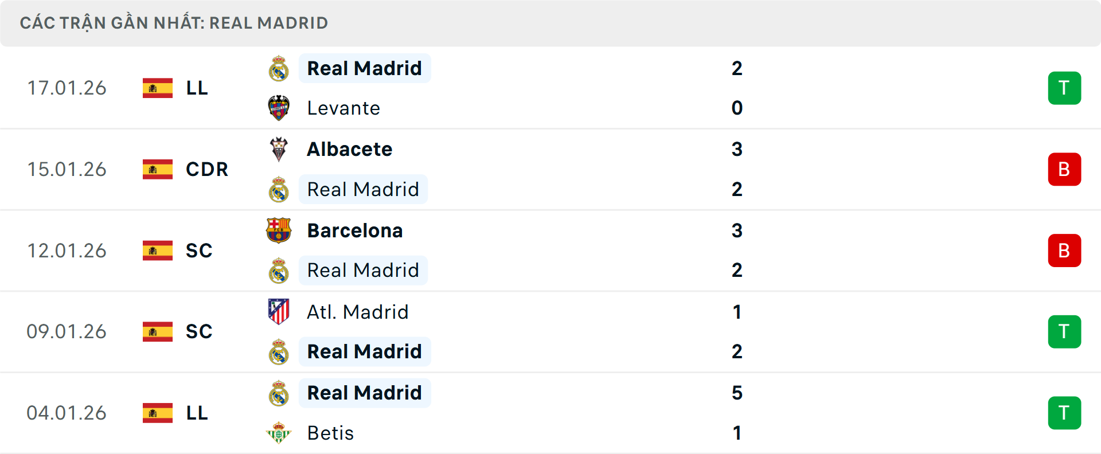Viewport: 1101px width, 454px height.
Task: Click the Spain flag beside CDR label
Action: [x=157, y=169]
